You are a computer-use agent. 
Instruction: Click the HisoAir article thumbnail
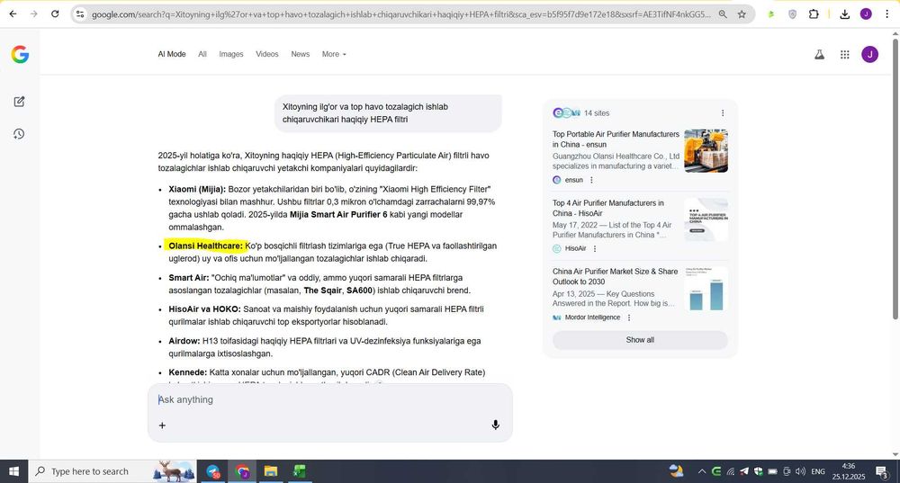click(706, 219)
